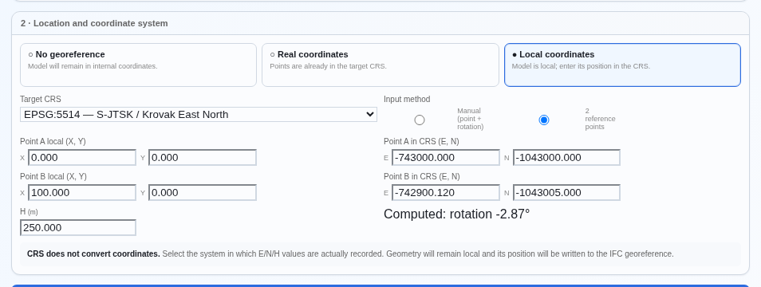Select the Local coordinates option card
761x287 pixels.
(623, 65)
